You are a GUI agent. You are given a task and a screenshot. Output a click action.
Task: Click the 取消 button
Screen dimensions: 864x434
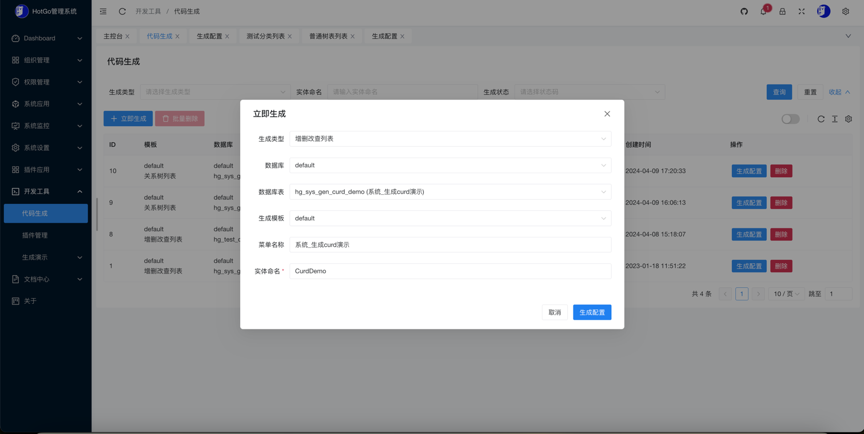(x=554, y=312)
